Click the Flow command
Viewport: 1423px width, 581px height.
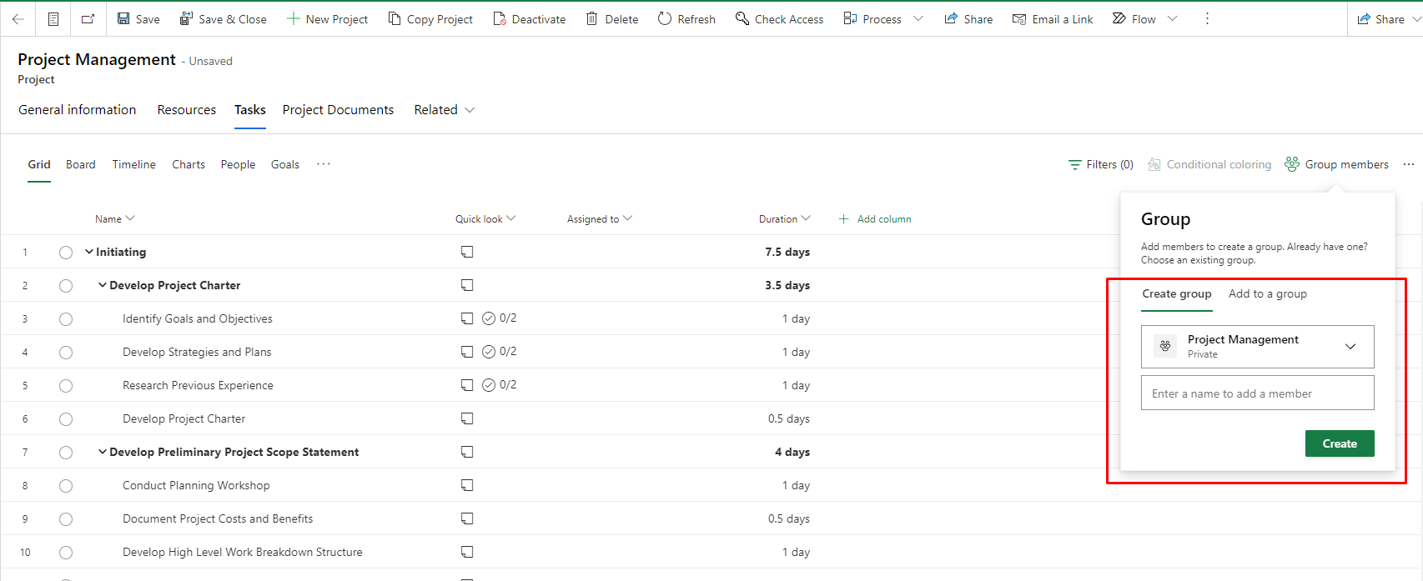(x=1134, y=18)
